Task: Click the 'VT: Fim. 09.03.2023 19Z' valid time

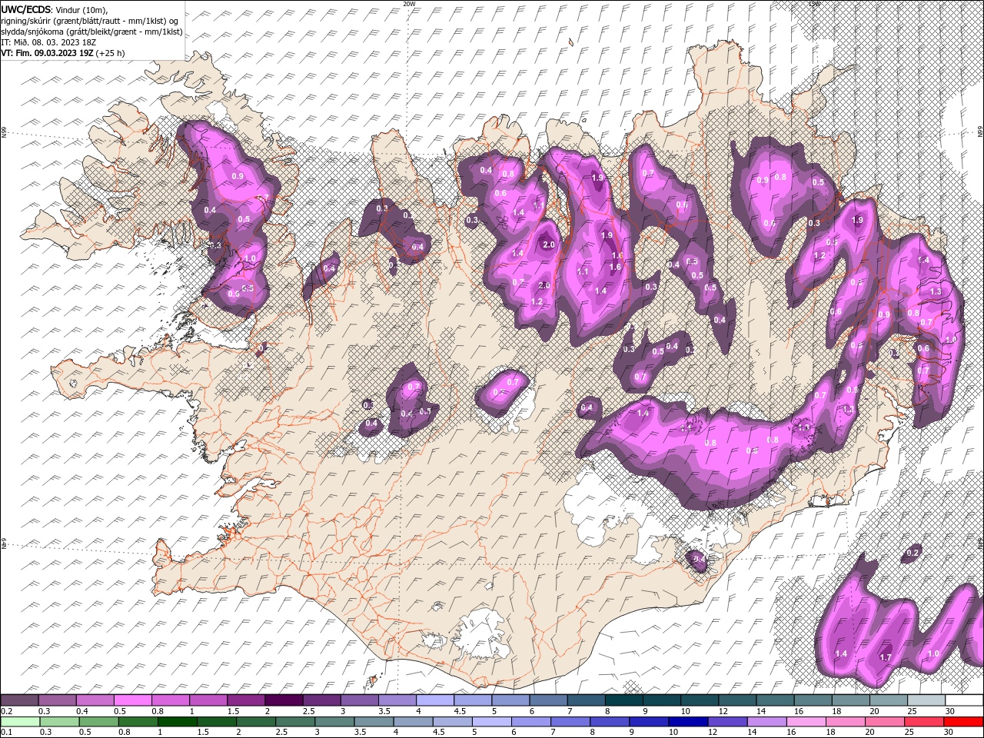Action: click(48, 53)
